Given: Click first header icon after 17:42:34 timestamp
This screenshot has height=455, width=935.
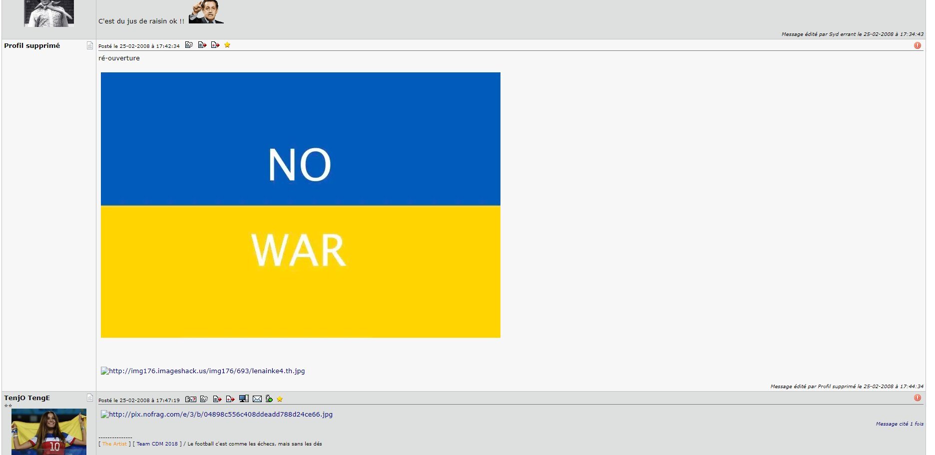Looking at the screenshot, I should tap(189, 45).
